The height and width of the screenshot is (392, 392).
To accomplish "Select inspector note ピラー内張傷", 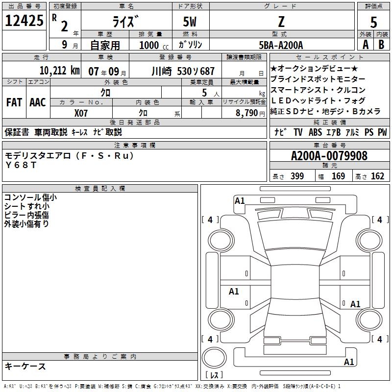I will click(x=26, y=215).
